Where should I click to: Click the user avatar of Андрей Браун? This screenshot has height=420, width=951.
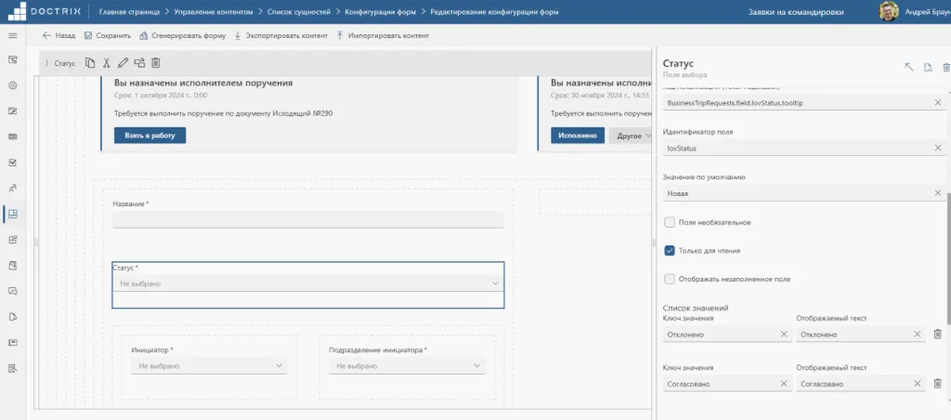[889, 11]
